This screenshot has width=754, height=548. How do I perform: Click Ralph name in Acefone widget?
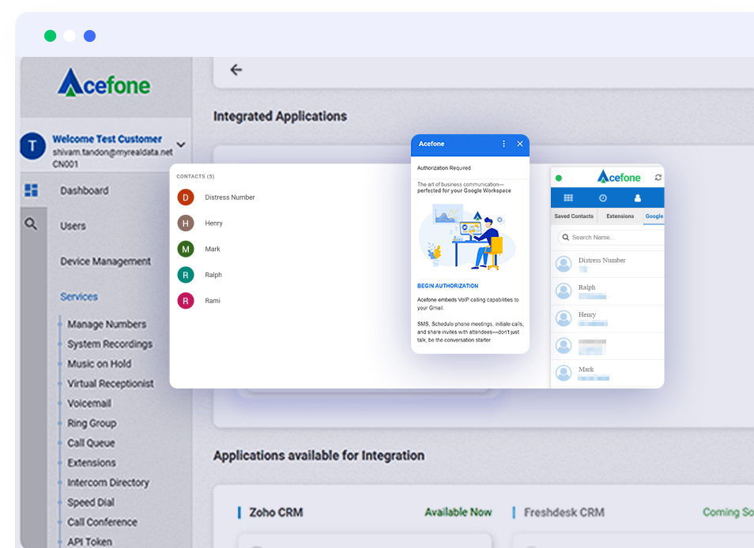pos(586,287)
